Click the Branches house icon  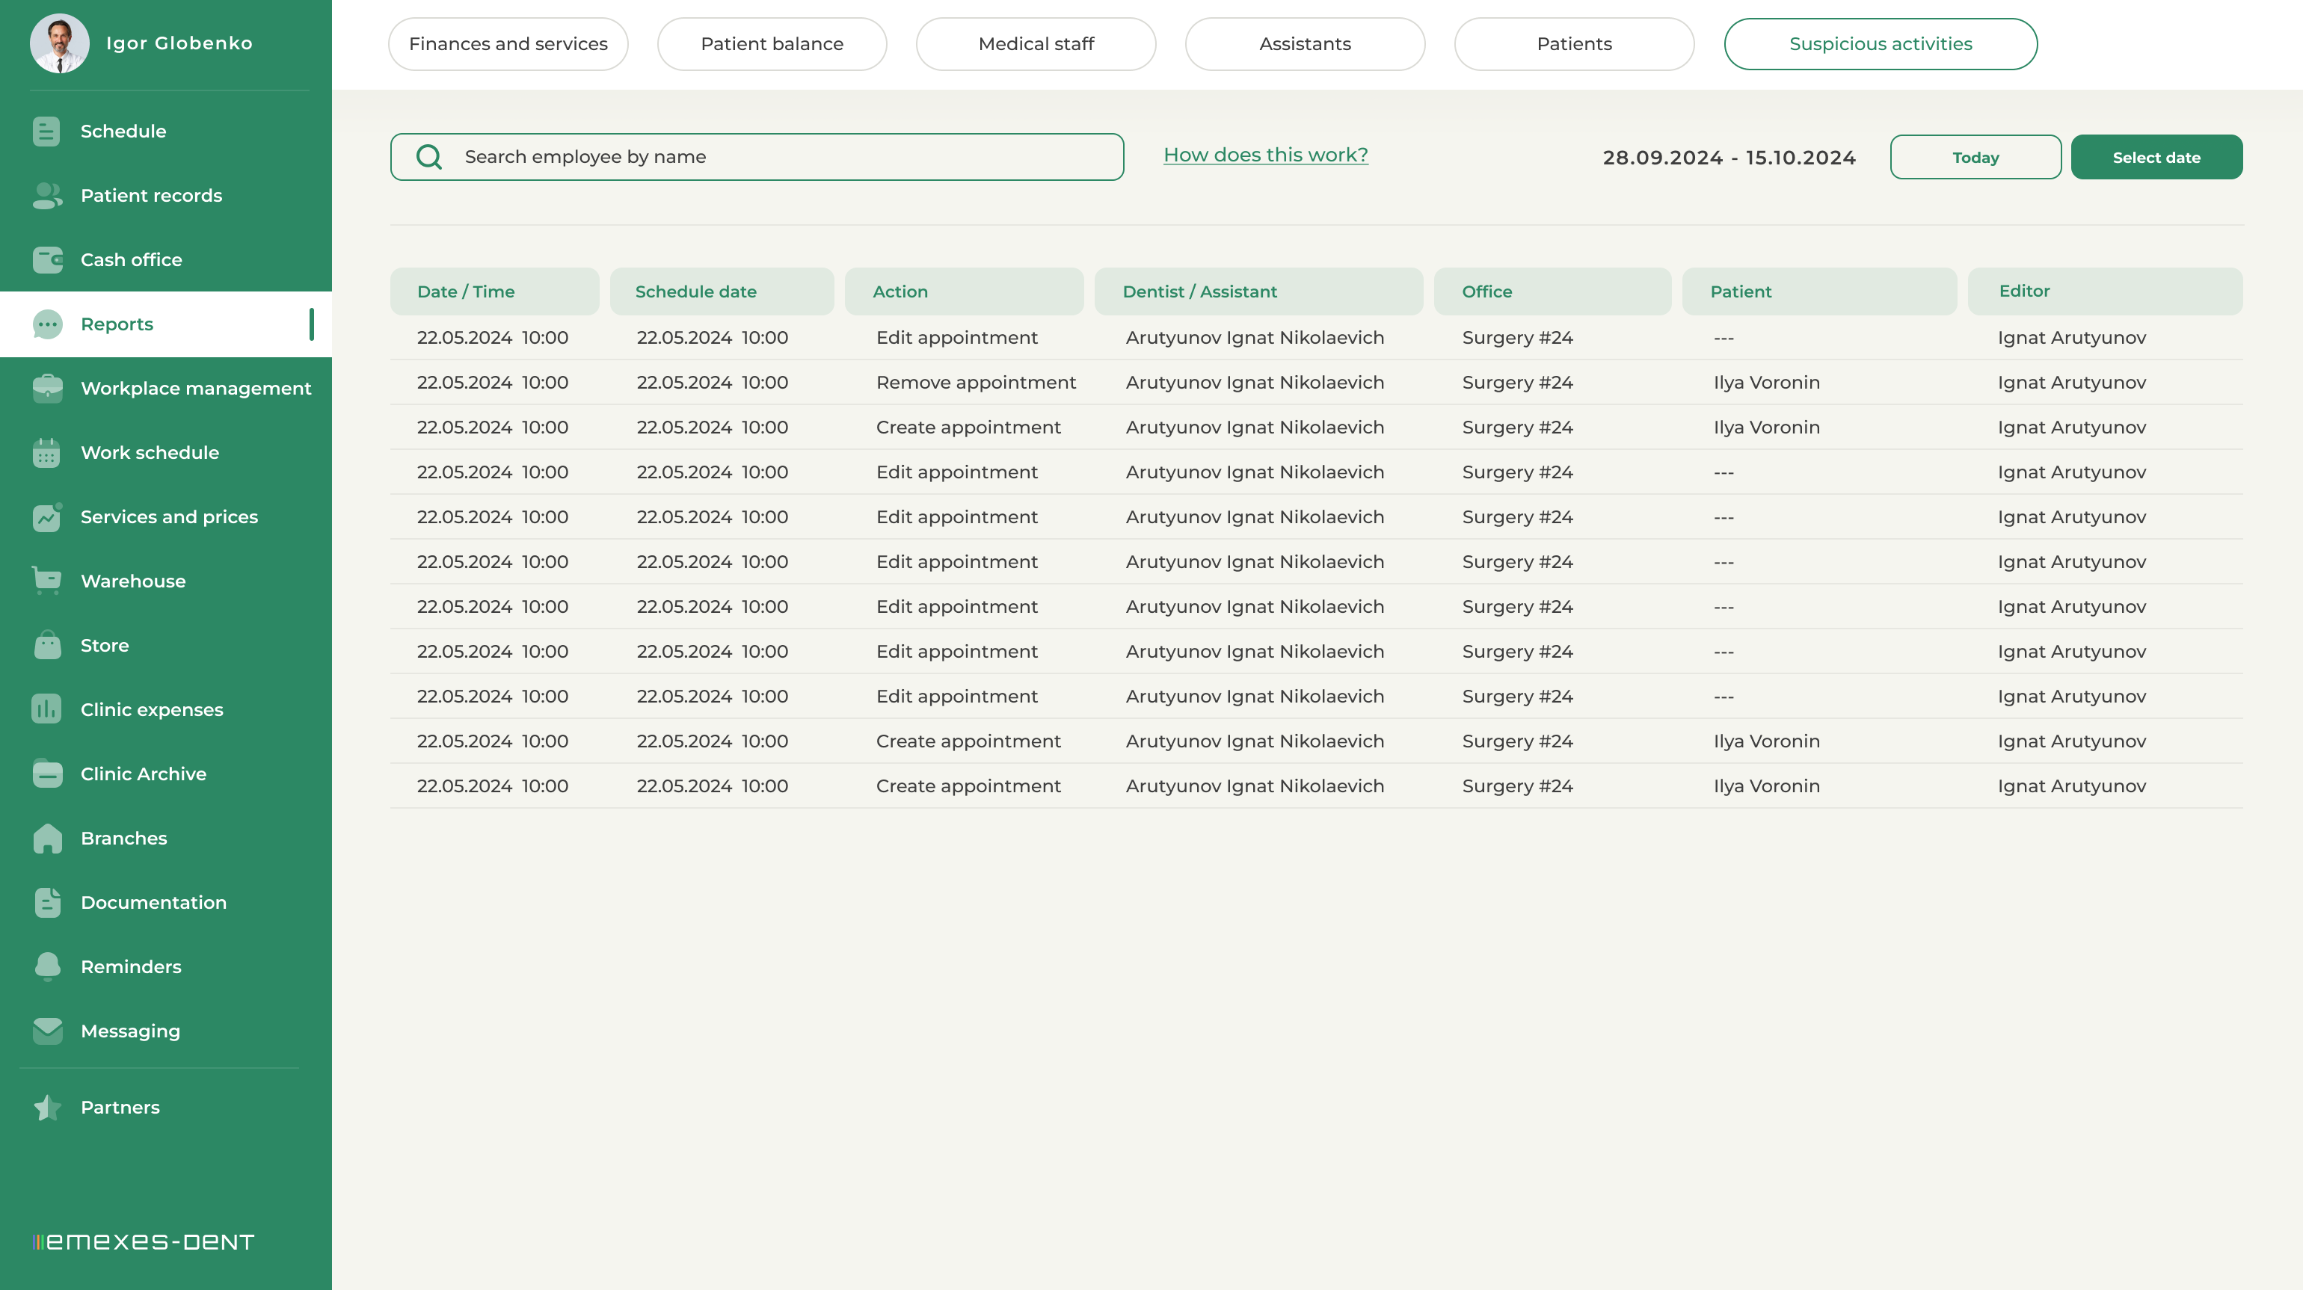[46, 838]
